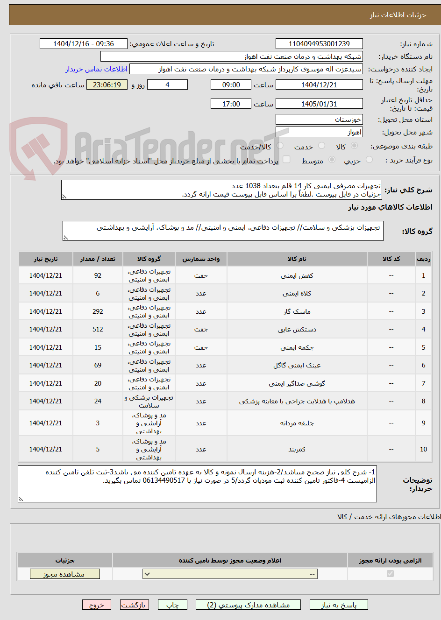Click the جزئیات اطلاعات نیاز page header
The height and width of the screenshot is (620, 441).
[x=398, y=15]
